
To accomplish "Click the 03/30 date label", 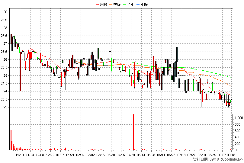I will [111, 155].
